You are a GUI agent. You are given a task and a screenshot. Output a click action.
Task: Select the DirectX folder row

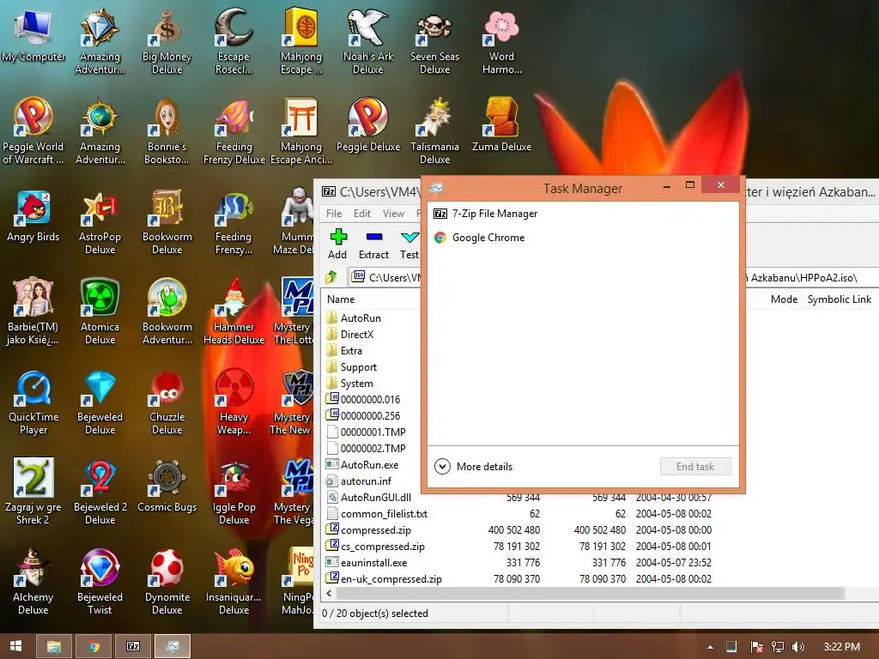coord(356,334)
